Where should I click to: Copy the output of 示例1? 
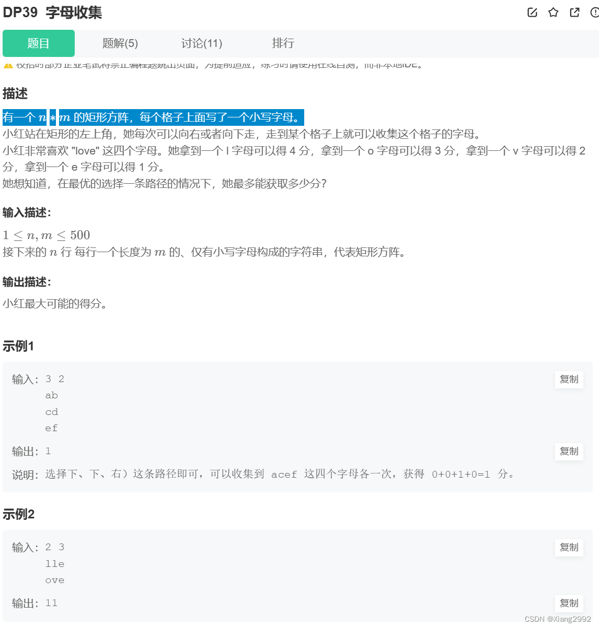tap(569, 452)
